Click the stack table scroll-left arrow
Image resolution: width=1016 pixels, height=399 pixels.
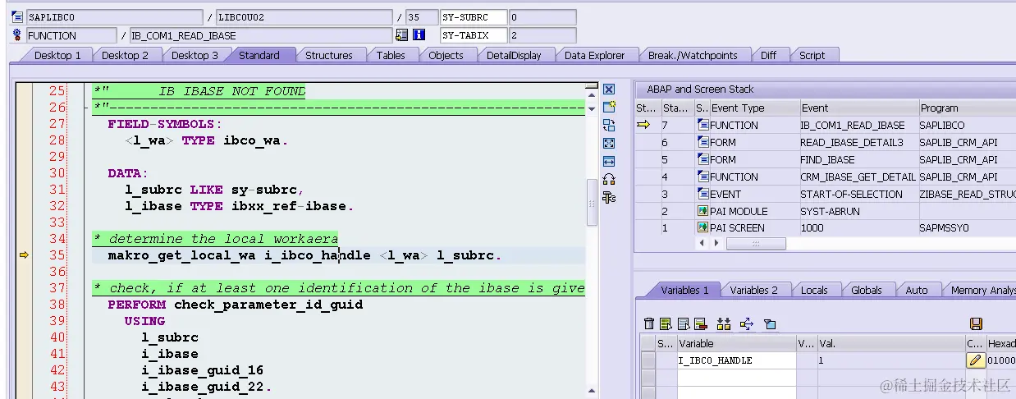pos(701,244)
